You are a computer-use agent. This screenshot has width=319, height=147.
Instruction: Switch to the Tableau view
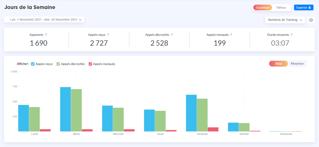tap(281, 8)
